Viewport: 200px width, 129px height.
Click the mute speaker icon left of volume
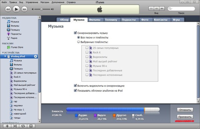[x=33, y=9]
